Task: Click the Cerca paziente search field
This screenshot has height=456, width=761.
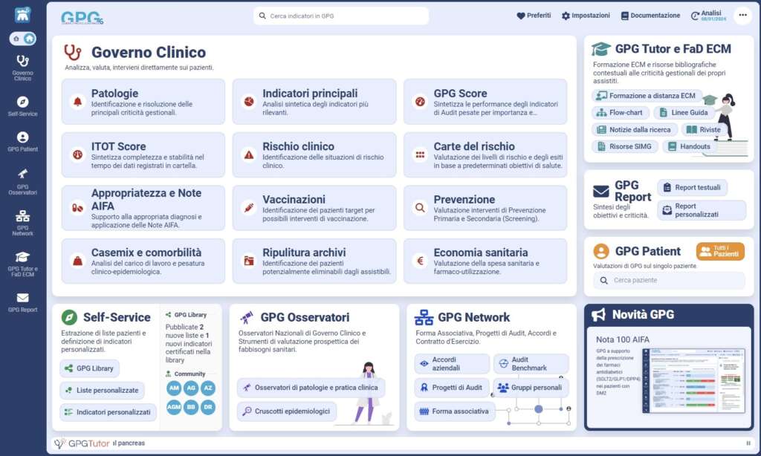Action: coord(669,281)
